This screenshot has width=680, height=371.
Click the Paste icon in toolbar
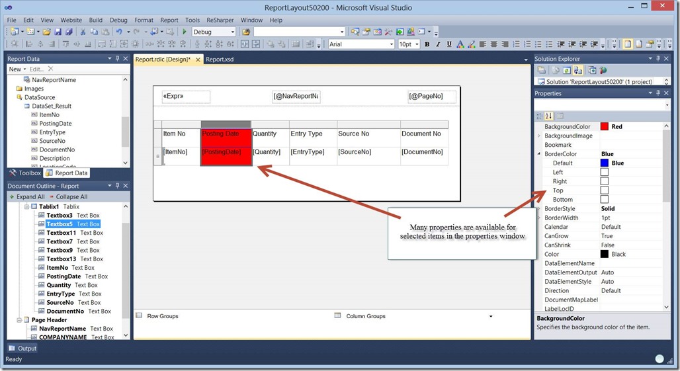coord(105,32)
